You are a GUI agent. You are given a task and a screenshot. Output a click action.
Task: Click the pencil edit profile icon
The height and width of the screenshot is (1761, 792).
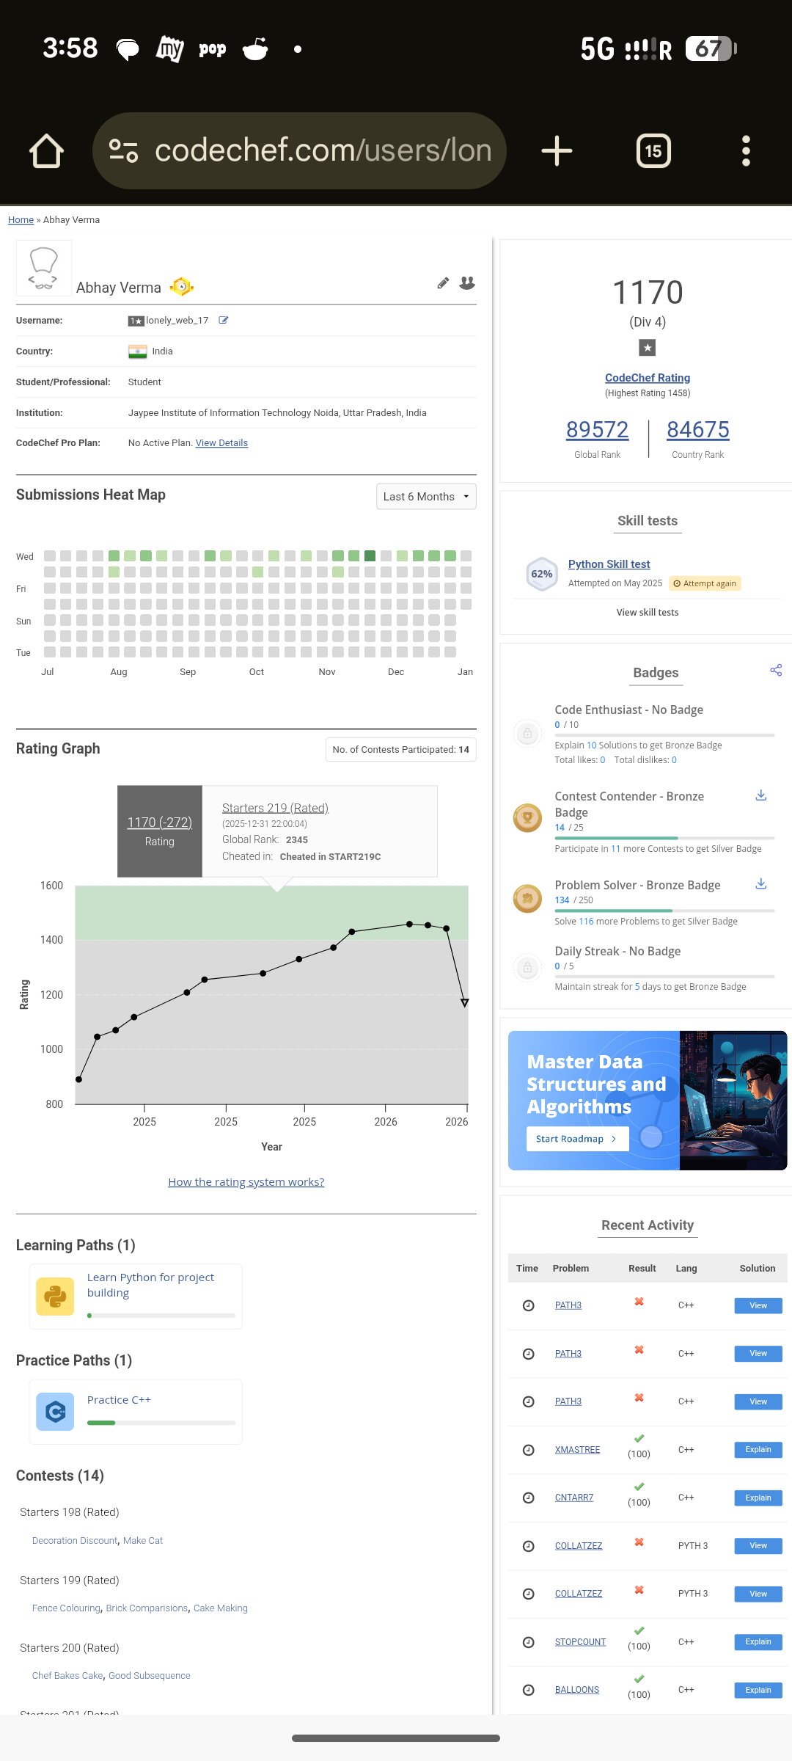coord(443,283)
